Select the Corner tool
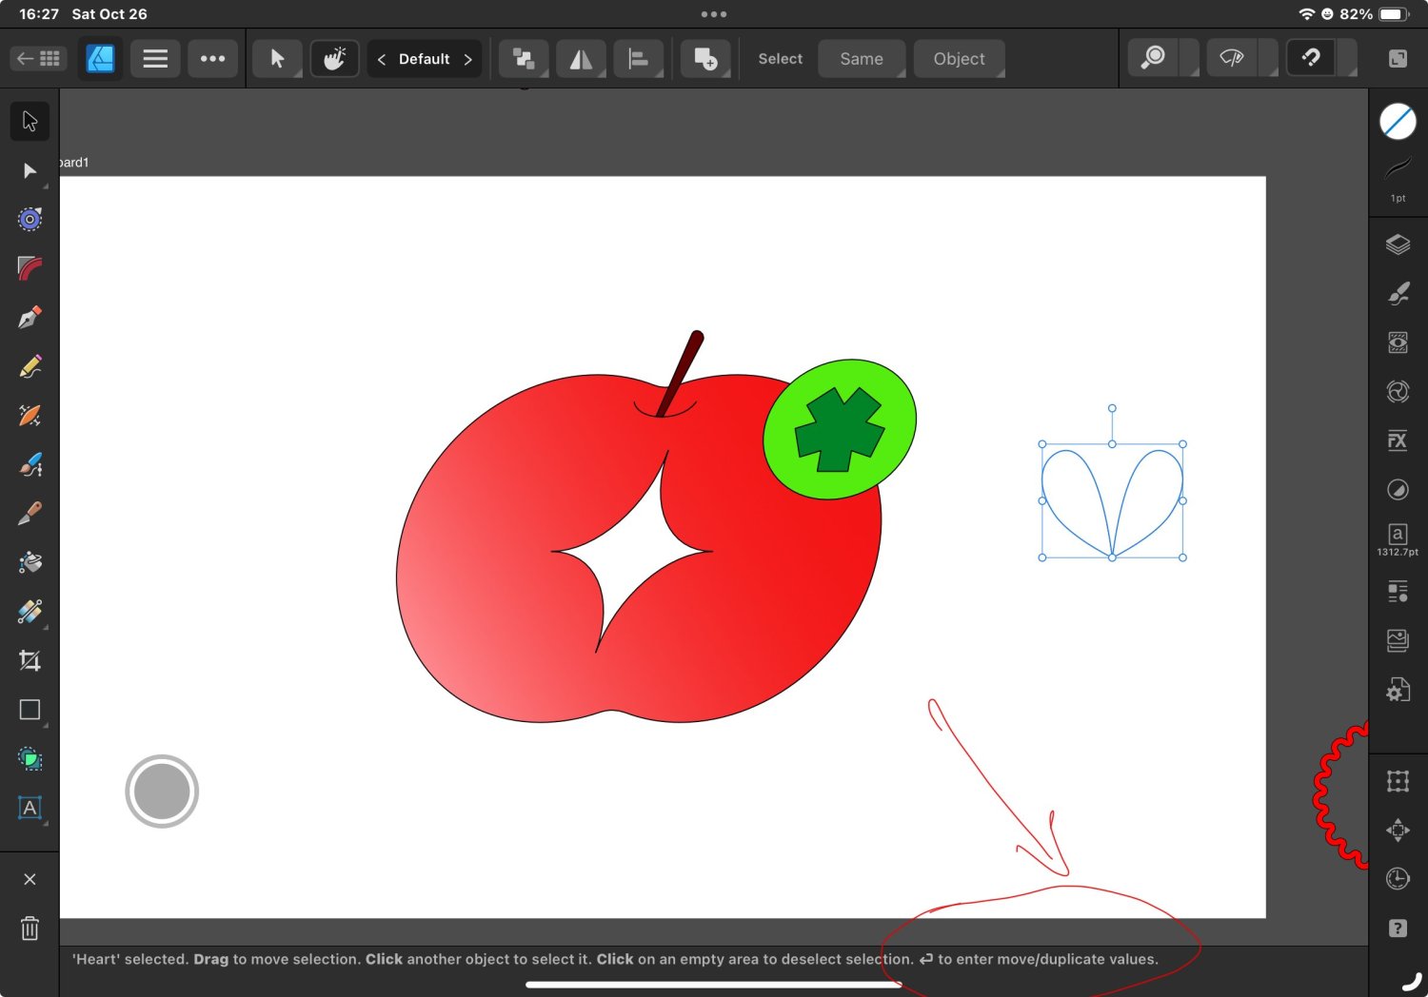Screen dimensions: 1428x997 (30, 268)
